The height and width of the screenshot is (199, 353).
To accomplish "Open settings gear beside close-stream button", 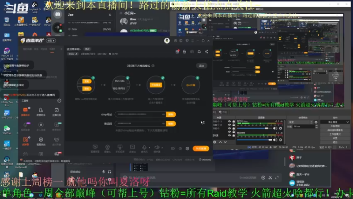I will click(x=187, y=149).
